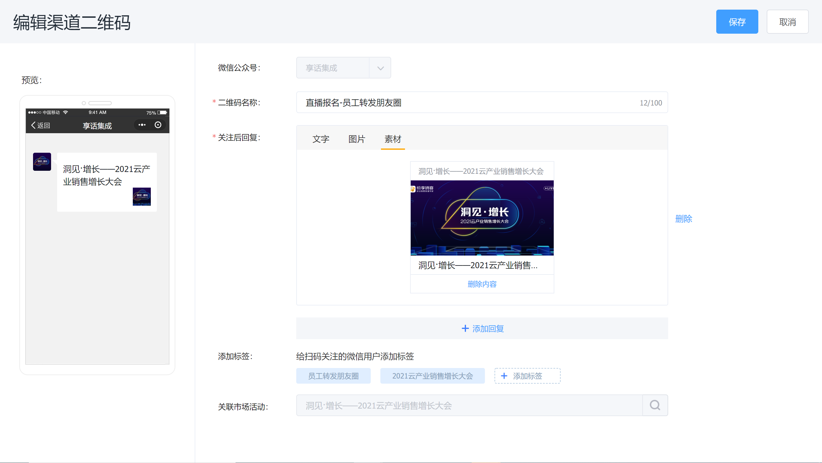This screenshot has width=822, height=463.
Task: Open the 享话集成 account combo box
Action: 333,68
